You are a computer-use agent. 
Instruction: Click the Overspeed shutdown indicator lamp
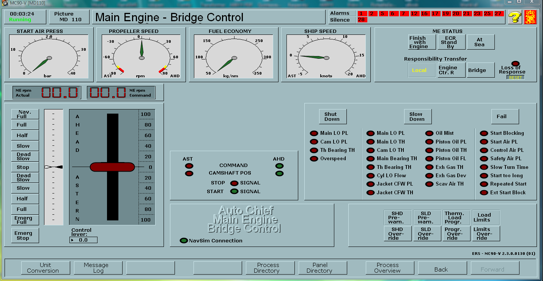tap(314, 159)
